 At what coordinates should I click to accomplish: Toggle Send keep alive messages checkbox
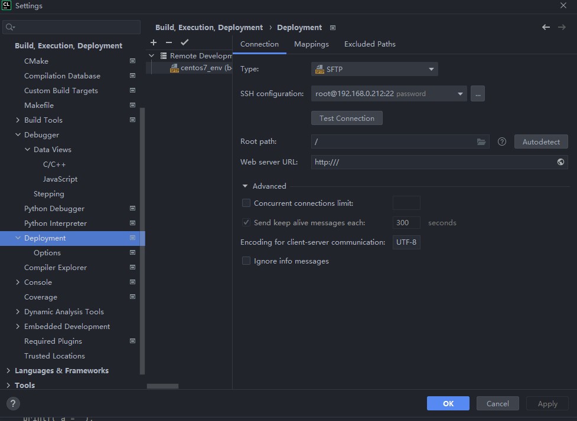246,222
